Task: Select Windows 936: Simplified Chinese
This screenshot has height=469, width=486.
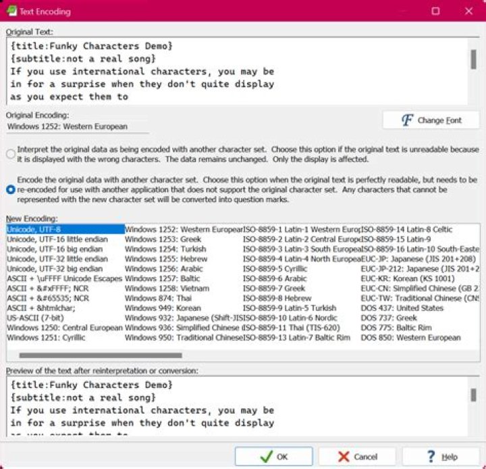Action: pos(184,328)
